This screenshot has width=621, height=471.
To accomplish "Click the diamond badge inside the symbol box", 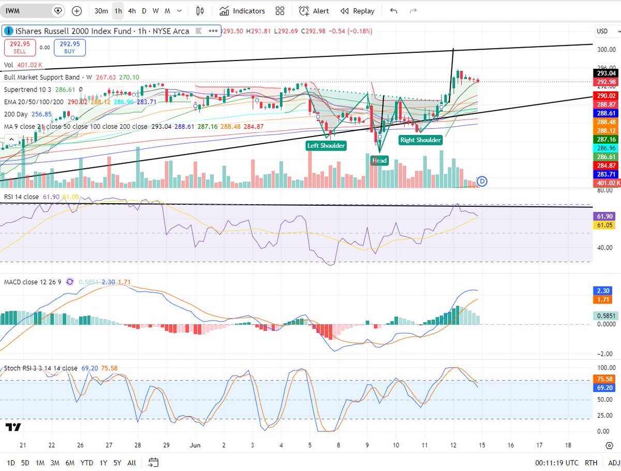I will (58, 11).
